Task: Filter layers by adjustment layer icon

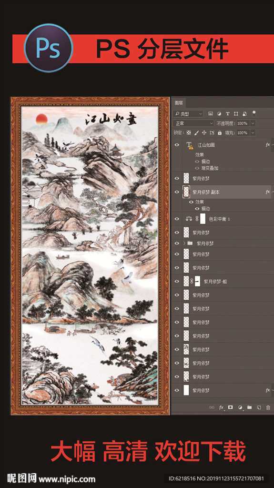Action: pyautogui.click(x=219, y=114)
